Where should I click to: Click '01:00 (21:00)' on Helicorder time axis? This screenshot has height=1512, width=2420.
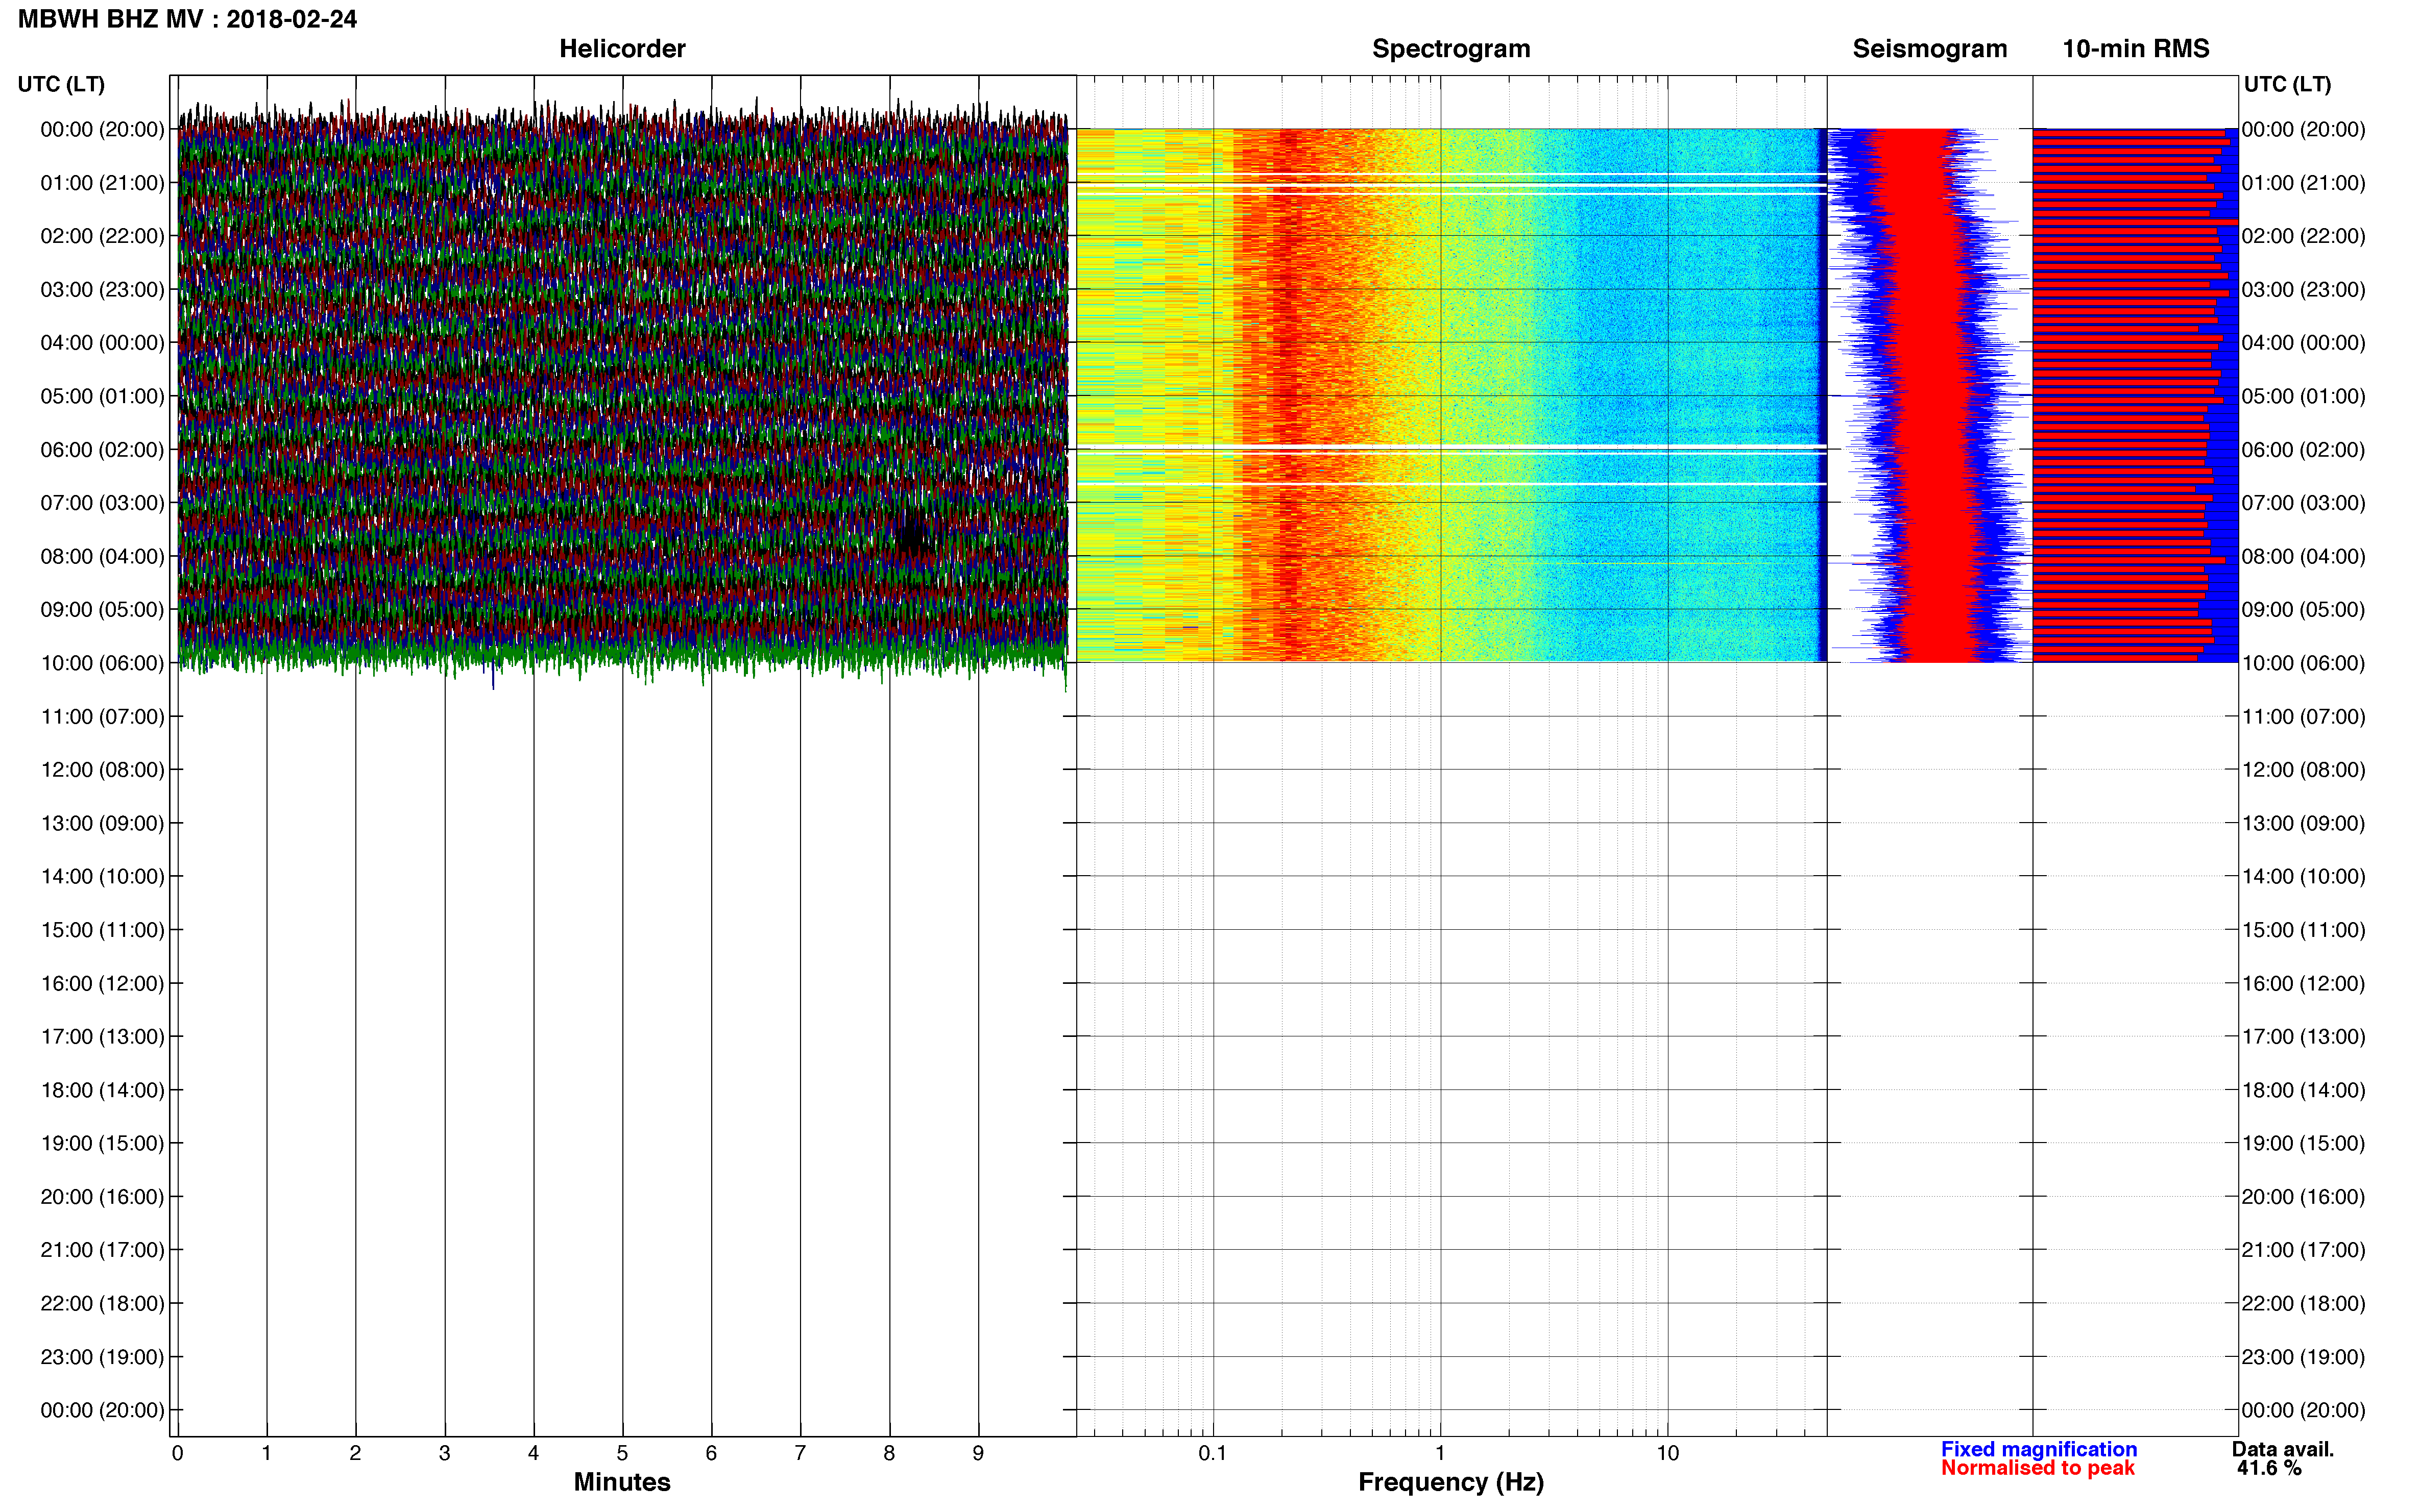(x=102, y=183)
